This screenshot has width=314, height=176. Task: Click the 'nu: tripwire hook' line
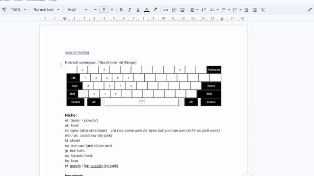78,155
